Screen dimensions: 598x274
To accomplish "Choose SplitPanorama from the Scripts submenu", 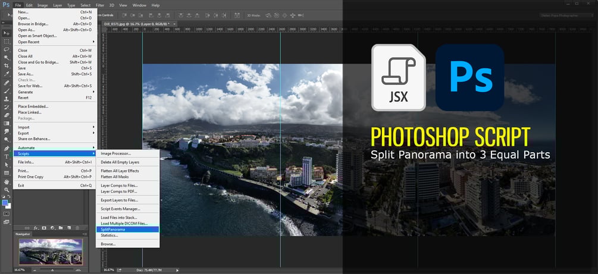I will point(127,229).
